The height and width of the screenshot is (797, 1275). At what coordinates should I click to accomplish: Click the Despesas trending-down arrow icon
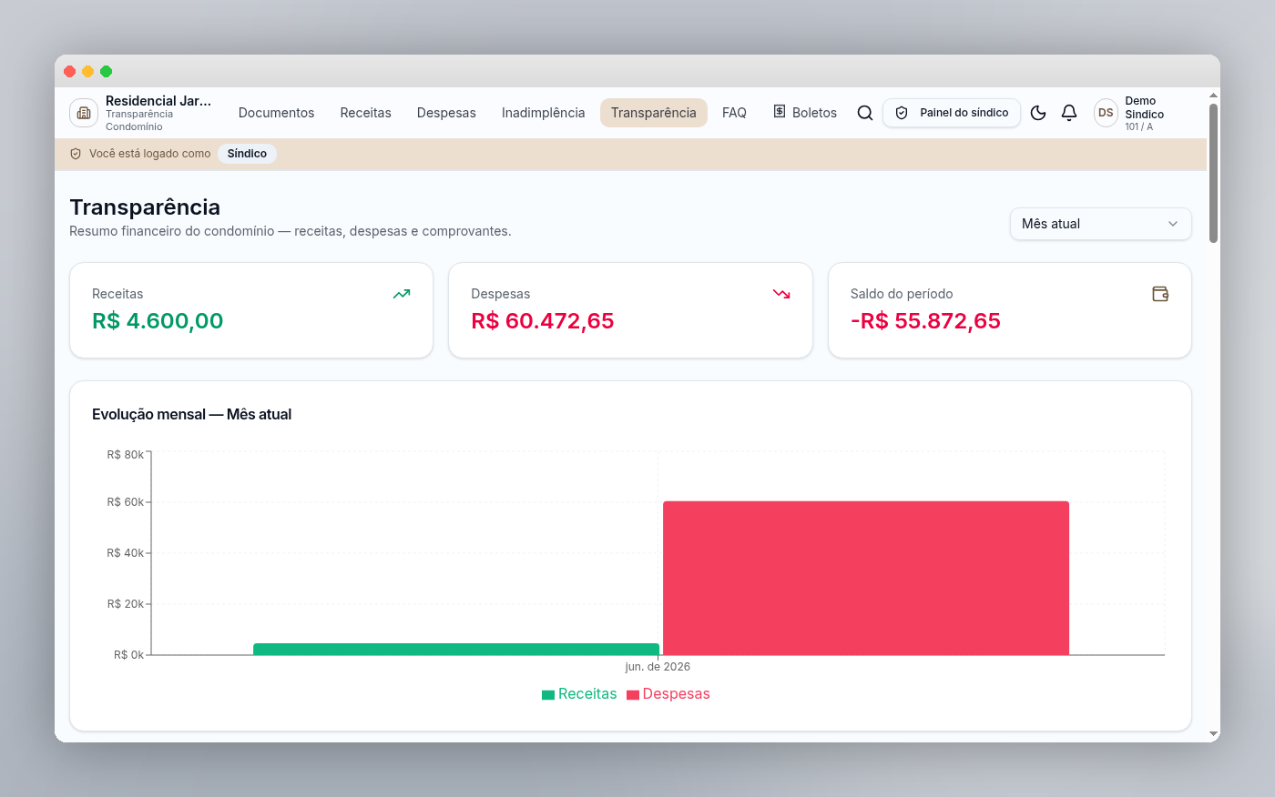(781, 294)
